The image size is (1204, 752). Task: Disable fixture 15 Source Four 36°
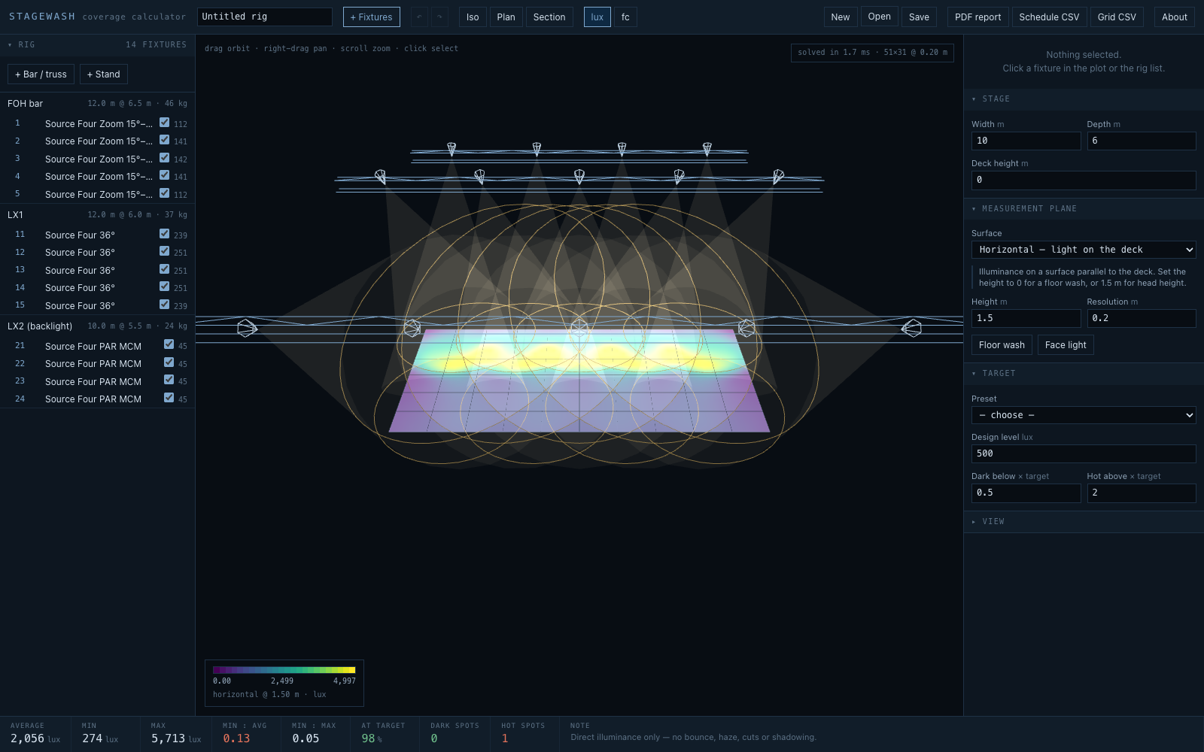(164, 305)
